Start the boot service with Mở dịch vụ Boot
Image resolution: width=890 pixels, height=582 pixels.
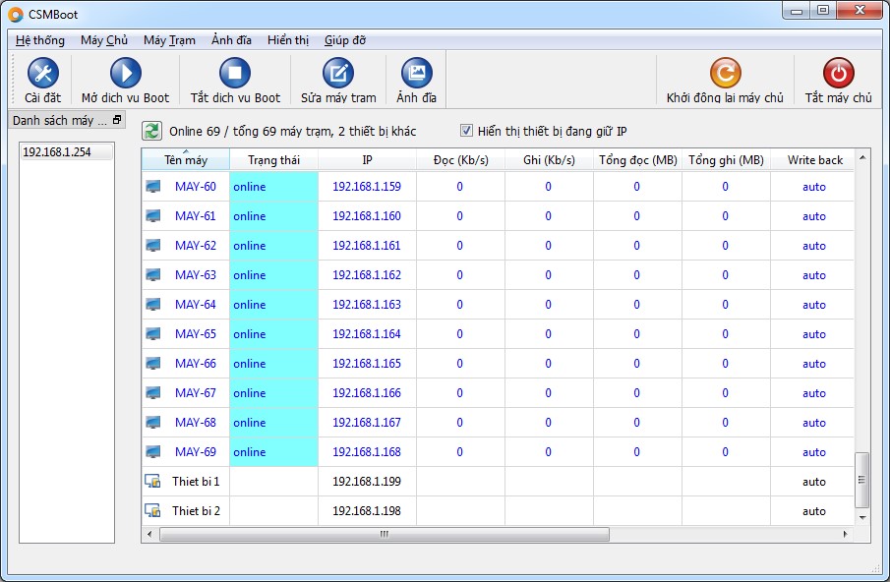[x=125, y=80]
